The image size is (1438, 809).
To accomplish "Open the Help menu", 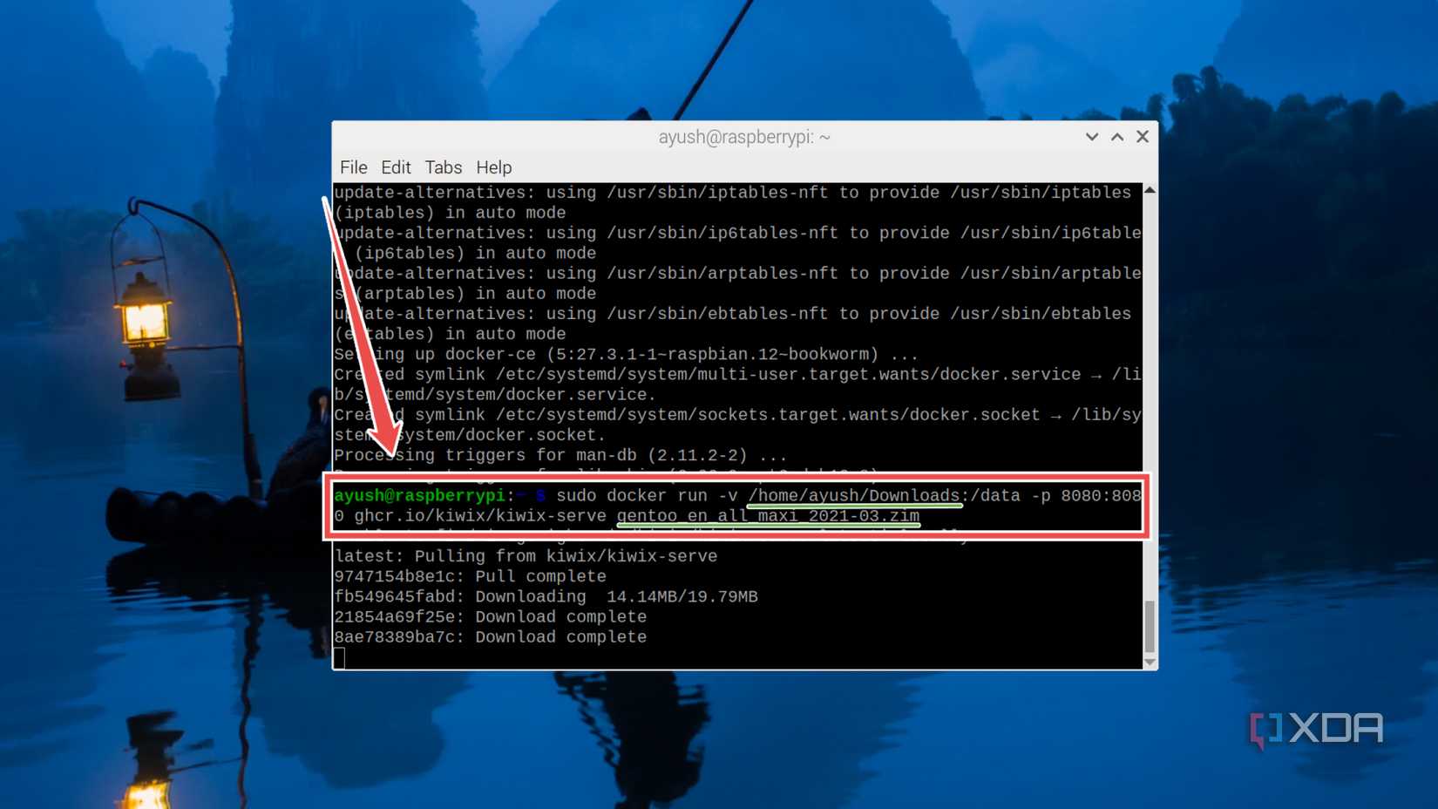I will [x=493, y=167].
